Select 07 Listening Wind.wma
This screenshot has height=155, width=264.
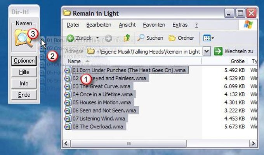click(99, 118)
